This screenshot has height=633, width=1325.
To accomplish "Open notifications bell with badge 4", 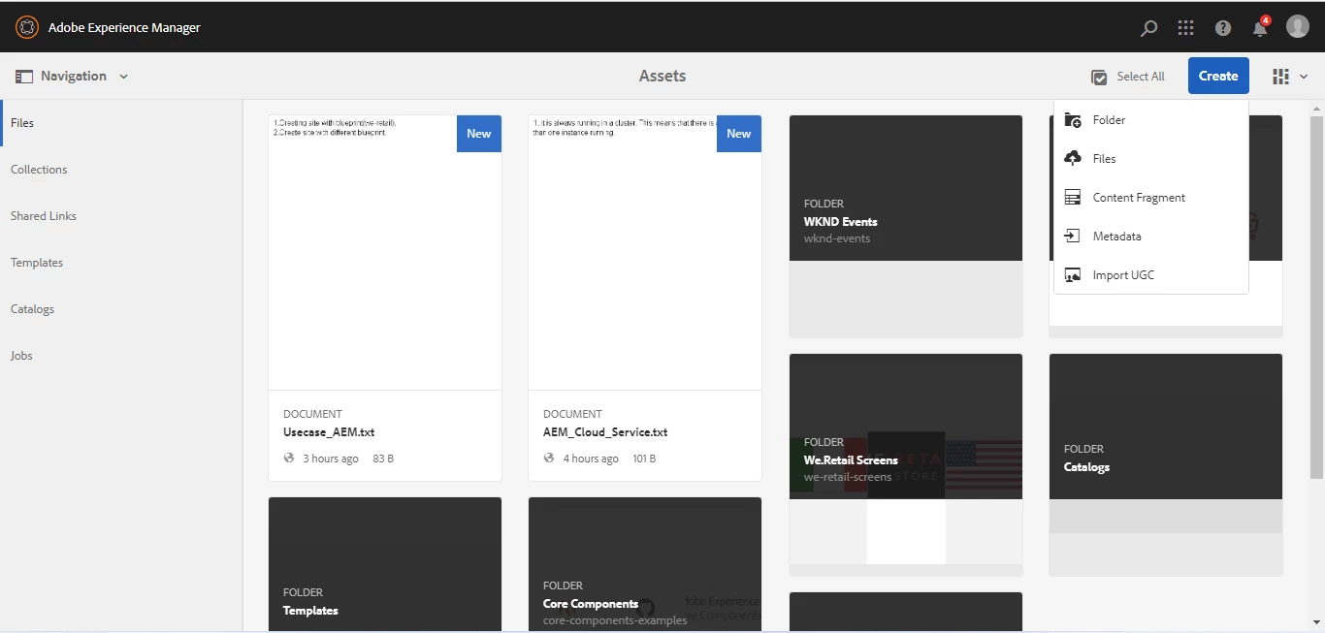I will click(x=1260, y=26).
